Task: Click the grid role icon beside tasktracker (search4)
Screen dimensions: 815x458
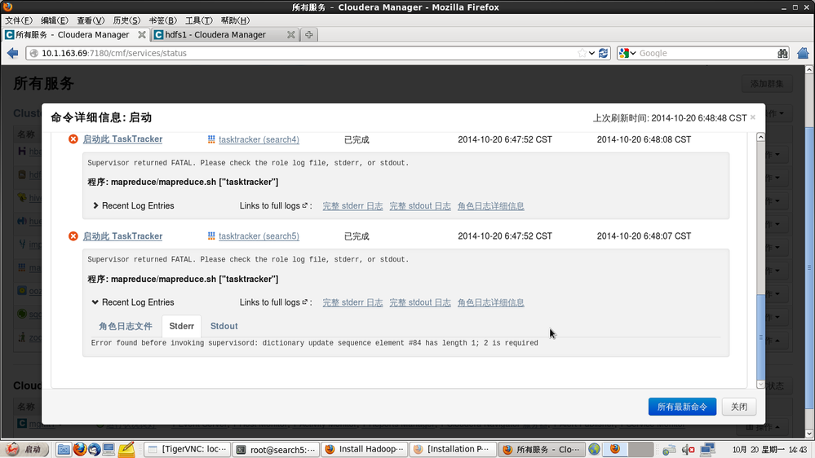Action: click(211, 139)
